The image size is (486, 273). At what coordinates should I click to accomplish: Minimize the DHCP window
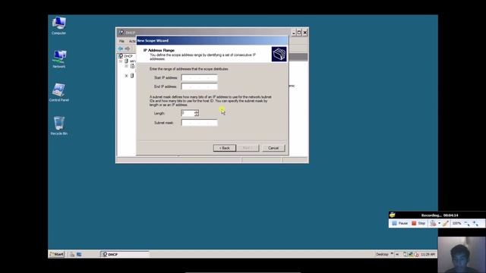(294, 33)
